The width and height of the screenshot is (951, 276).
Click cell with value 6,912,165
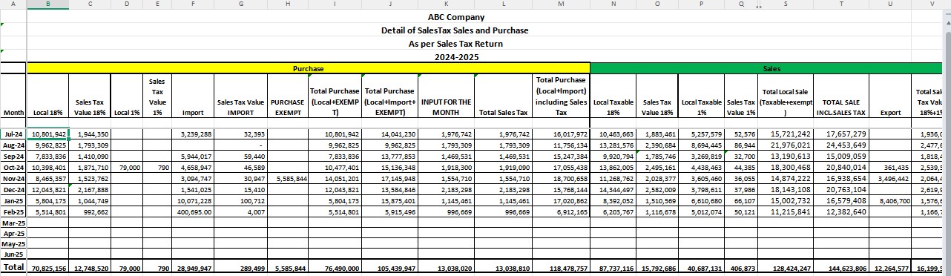(560, 212)
